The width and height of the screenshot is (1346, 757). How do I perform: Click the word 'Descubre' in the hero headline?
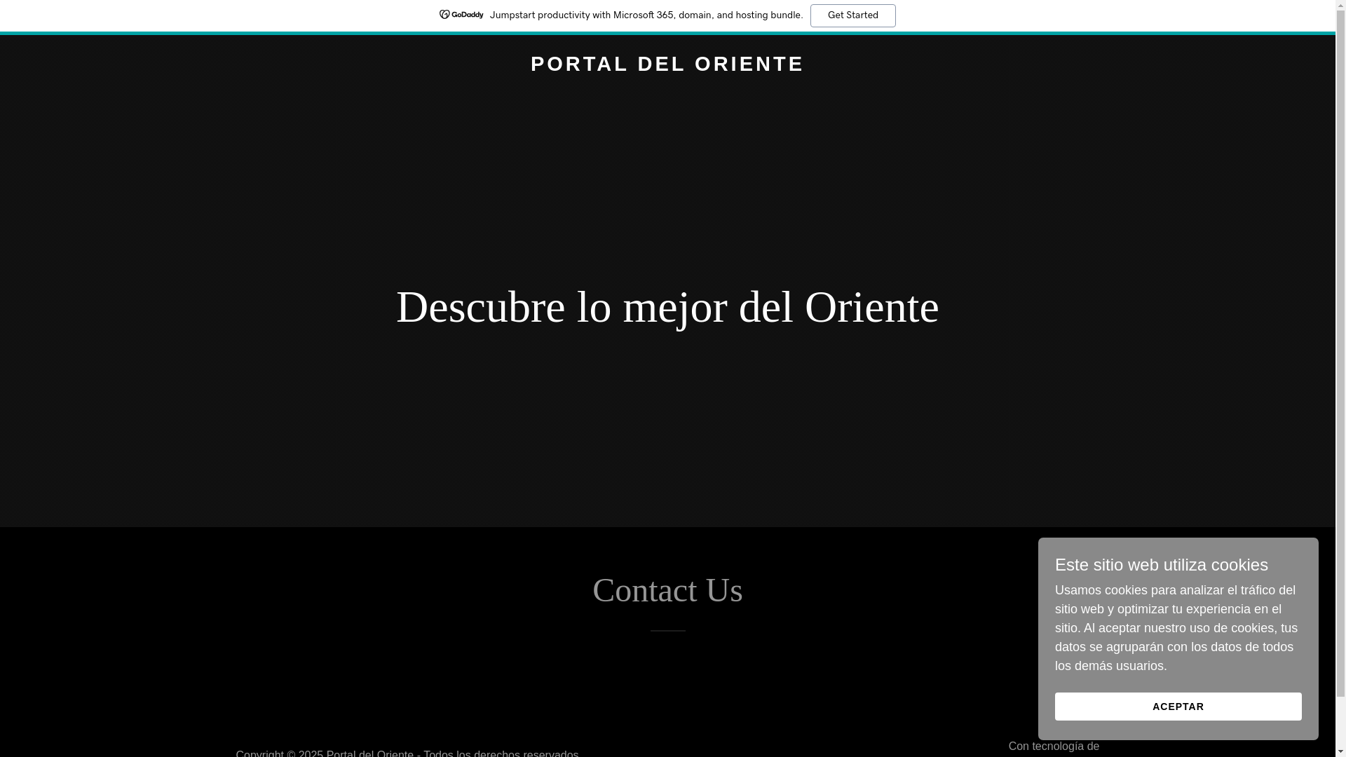[x=480, y=307]
